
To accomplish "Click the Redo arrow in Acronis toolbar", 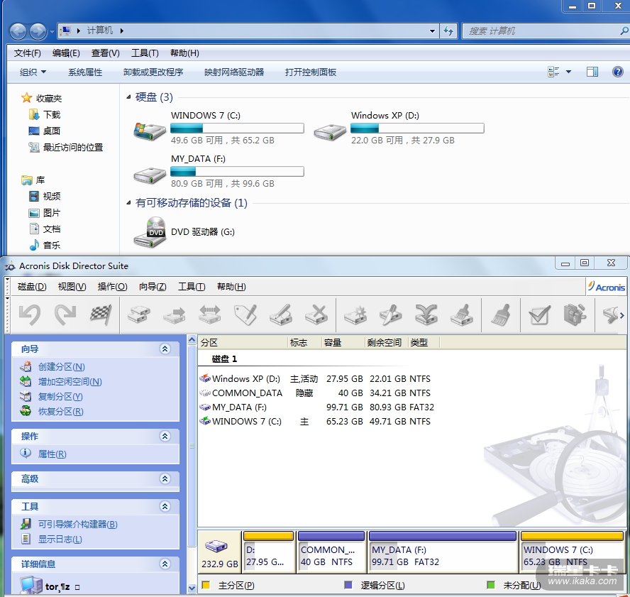I will [65, 314].
